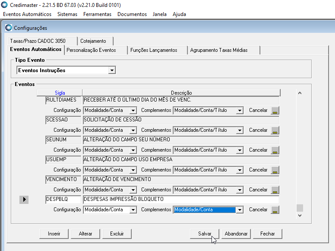Open the Sistemas menu
Image resolution: width=335 pixels, height=251 pixels.
(67, 14)
